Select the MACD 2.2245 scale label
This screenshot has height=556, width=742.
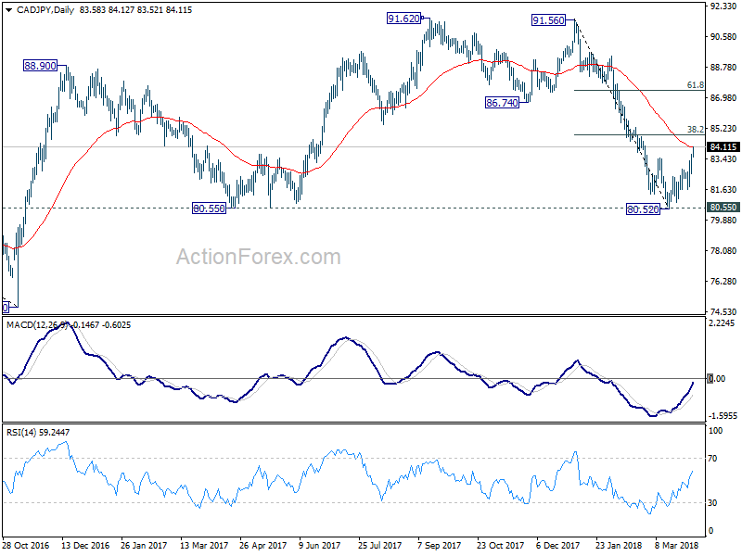723,322
